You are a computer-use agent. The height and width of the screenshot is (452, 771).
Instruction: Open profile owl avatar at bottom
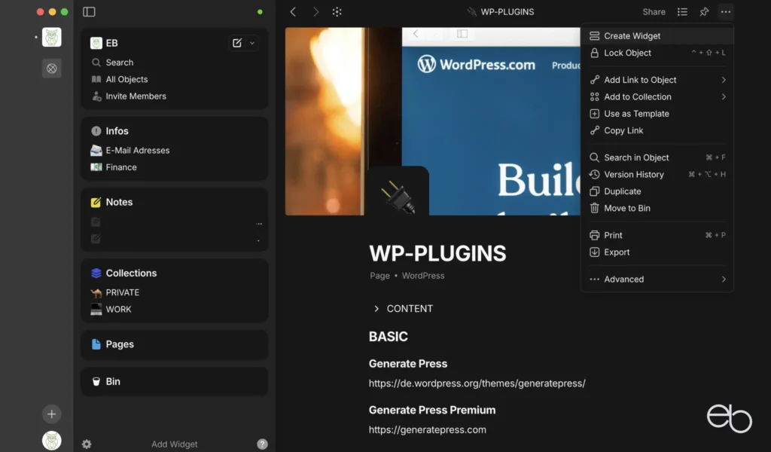[x=52, y=441]
